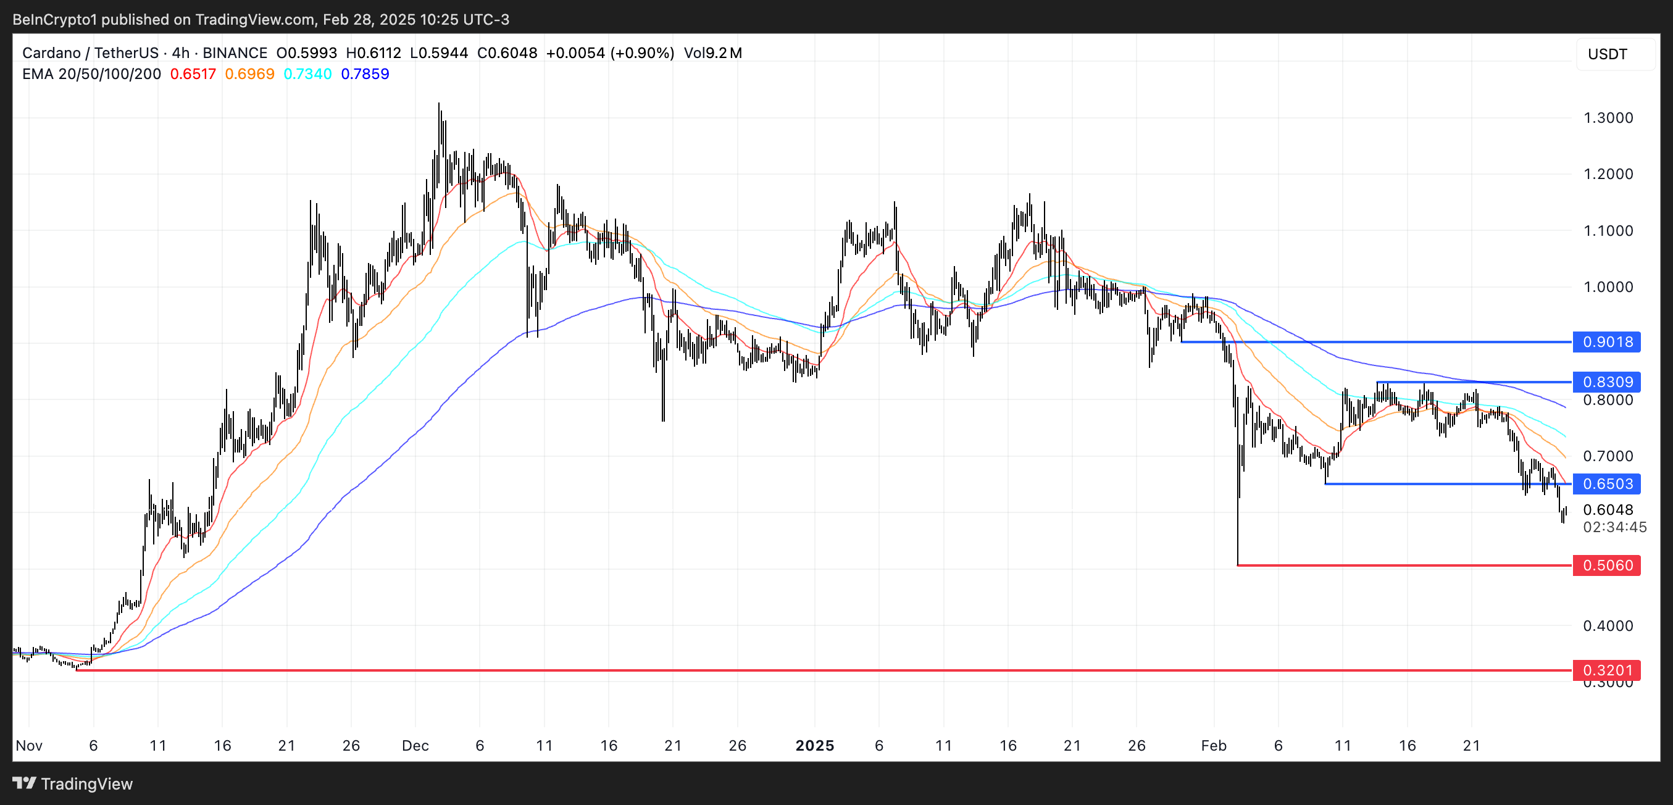Click the EMA 20/50/100/200 indicator legend

91,74
